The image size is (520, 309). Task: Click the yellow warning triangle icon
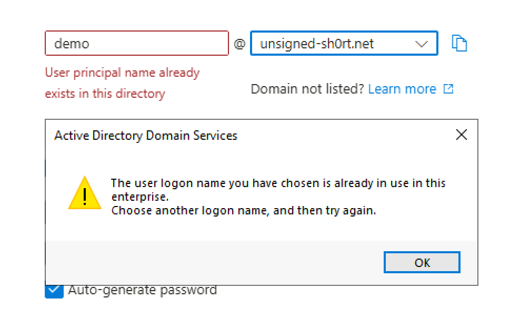click(x=84, y=193)
